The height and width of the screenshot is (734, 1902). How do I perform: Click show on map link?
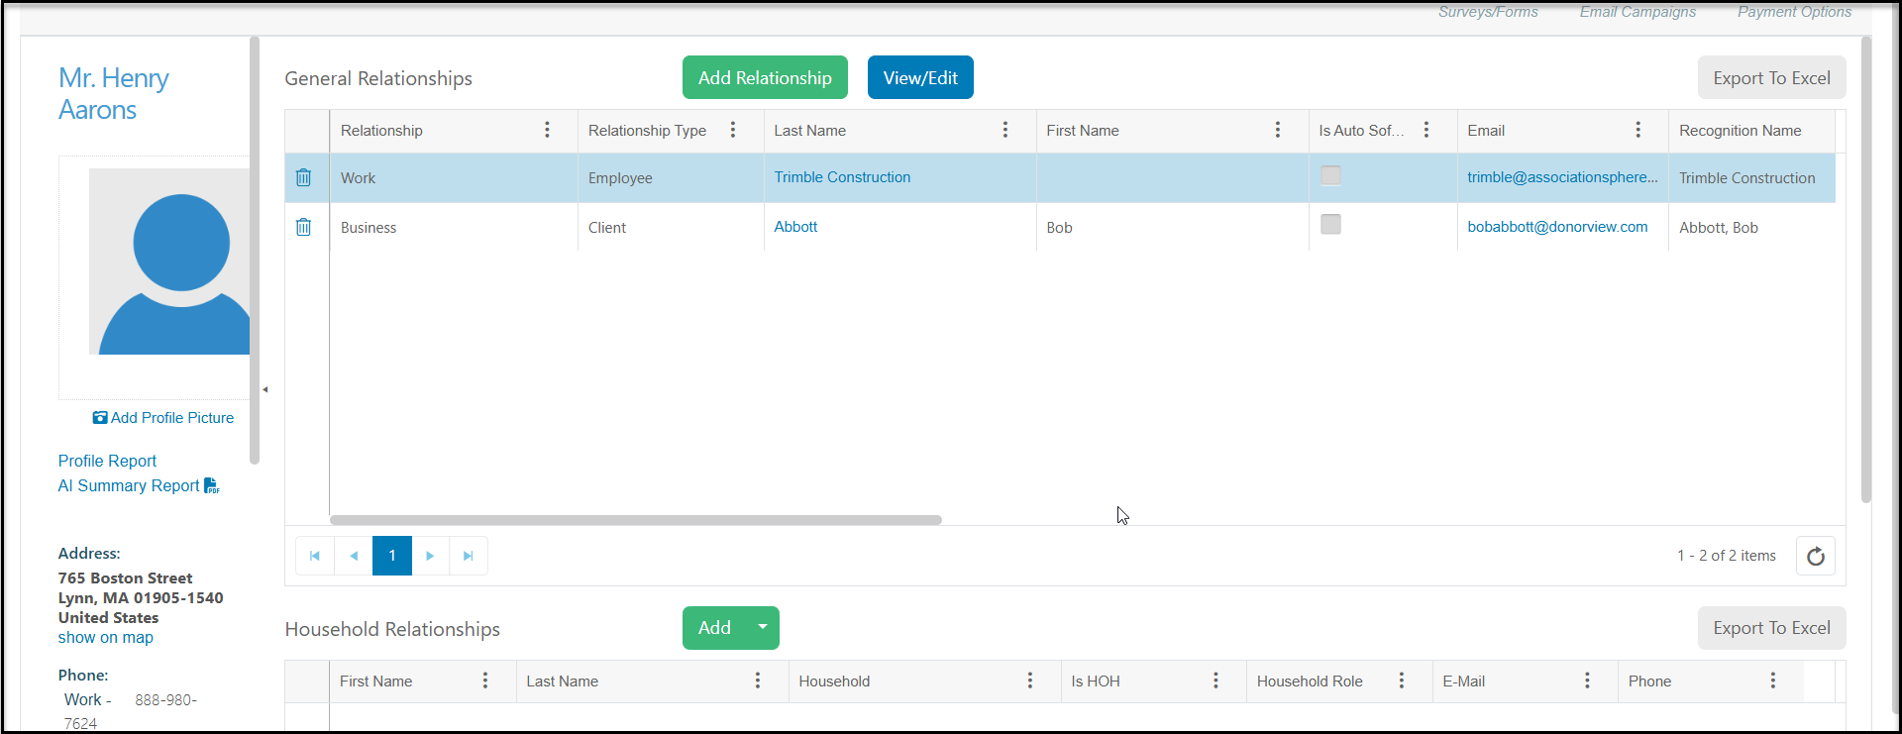pyautogui.click(x=105, y=638)
